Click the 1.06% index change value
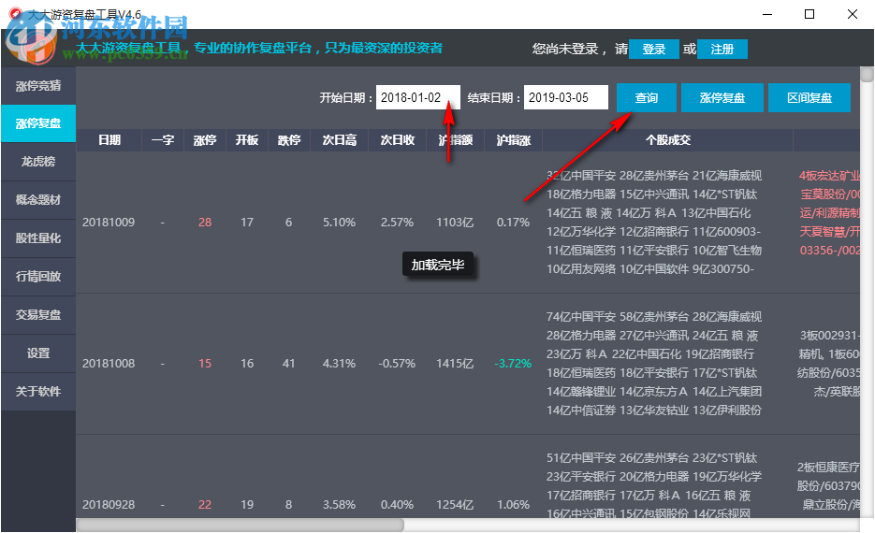The image size is (875, 533). (514, 505)
